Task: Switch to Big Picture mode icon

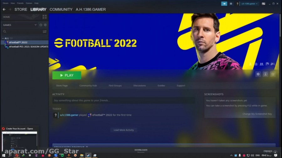Action: pos(263,4)
